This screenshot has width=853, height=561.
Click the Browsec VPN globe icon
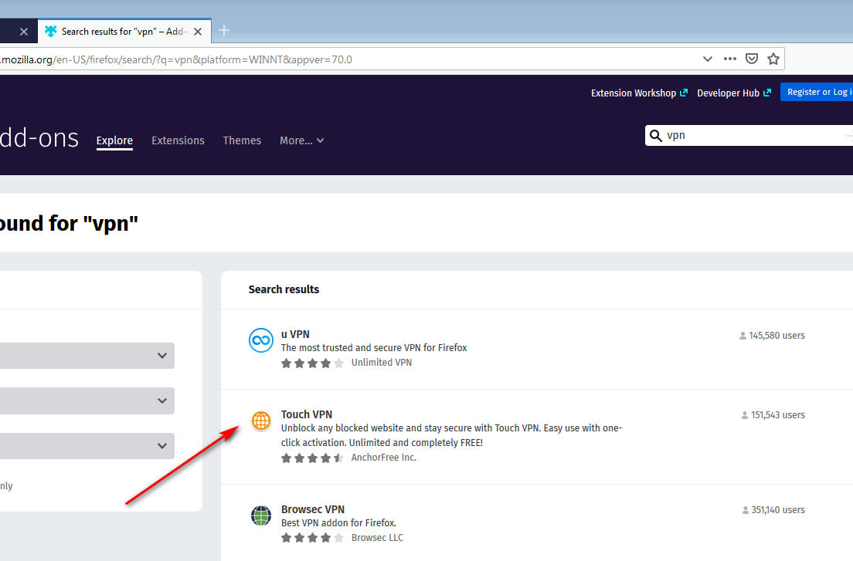pyautogui.click(x=261, y=515)
